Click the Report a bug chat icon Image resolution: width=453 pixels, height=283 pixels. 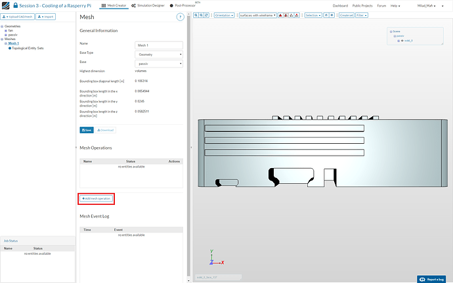coord(422,279)
